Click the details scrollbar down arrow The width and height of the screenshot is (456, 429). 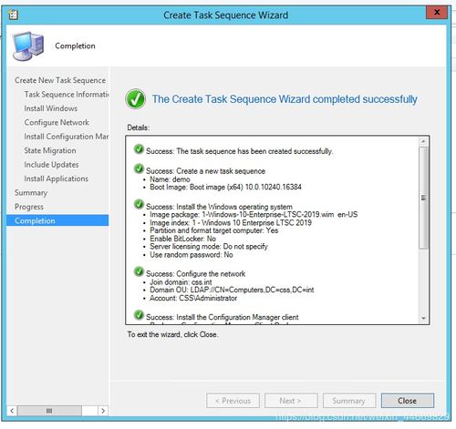[x=423, y=318]
